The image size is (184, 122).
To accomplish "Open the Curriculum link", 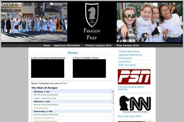I will click(x=125, y=62).
